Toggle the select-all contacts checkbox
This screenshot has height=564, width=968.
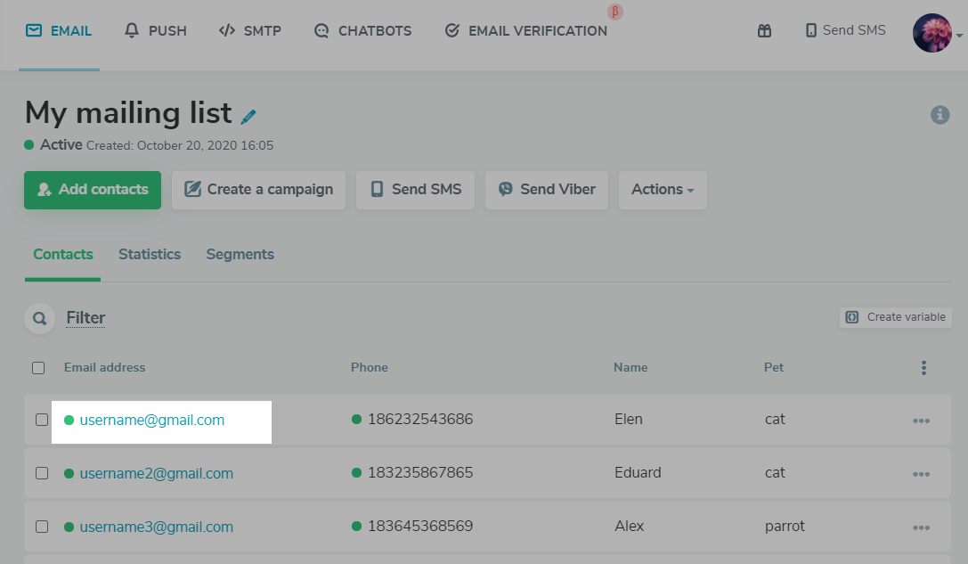click(38, 368)
